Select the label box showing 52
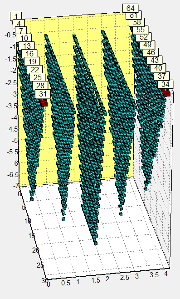This screenshot has width=180, height=299. (x=144, y=37)
